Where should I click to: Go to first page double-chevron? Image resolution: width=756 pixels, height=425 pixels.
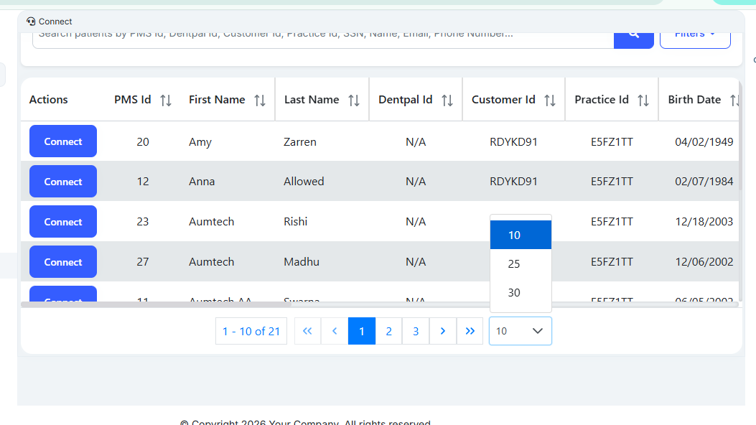(307, 331)
